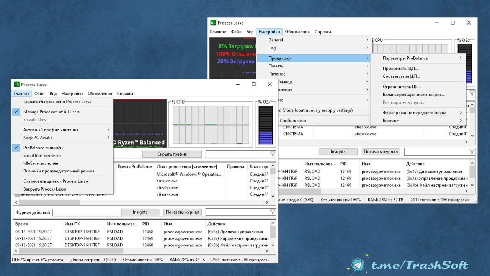Toggle ProBalance включён option
The height and width of the screenshot is (276, 490).
(43, 148)
